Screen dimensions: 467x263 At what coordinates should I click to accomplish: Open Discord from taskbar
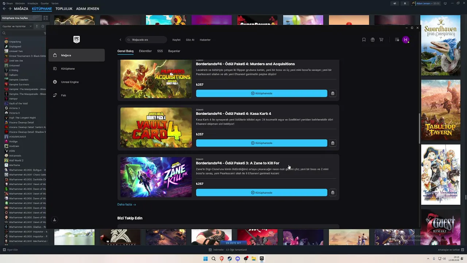238,259
